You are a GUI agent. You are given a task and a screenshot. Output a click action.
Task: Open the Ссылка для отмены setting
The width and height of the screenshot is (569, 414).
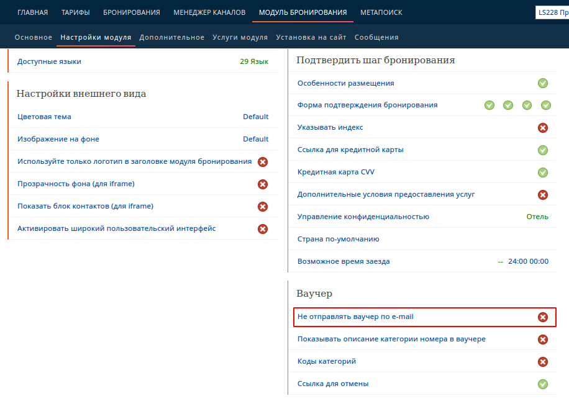pos(333,384)
